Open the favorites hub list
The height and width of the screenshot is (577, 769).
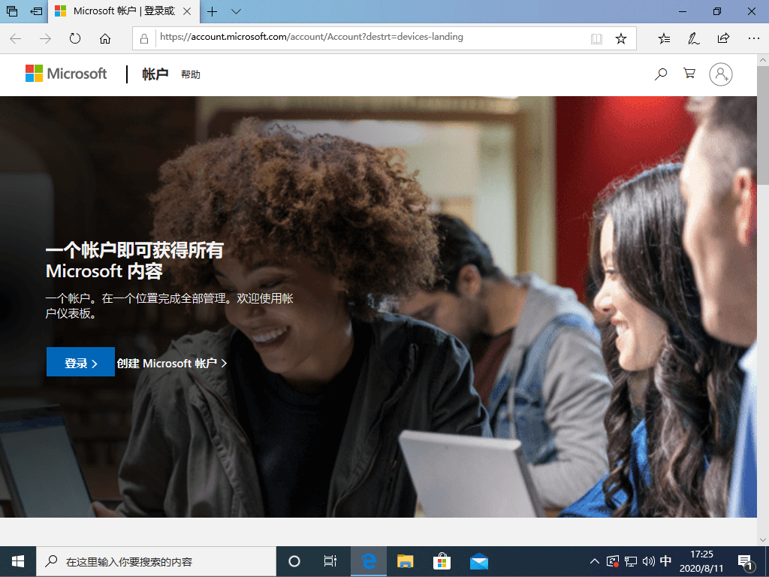[664, 38]
